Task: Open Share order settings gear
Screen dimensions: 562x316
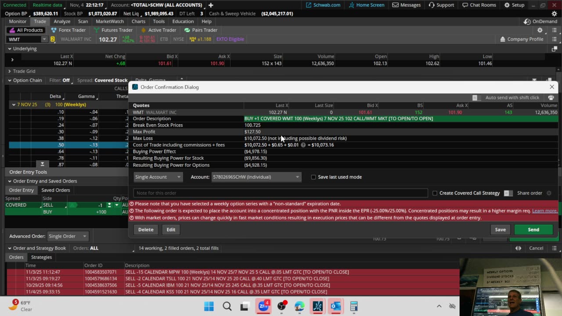Action: (x=549, y=193)
